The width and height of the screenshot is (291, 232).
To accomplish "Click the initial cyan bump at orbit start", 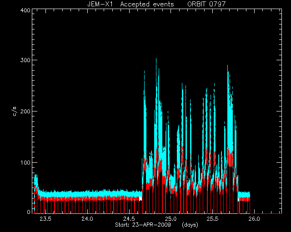I will (x=36, y=179).
